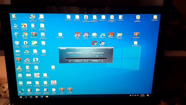This screenshot has width=186, height=105.
Task: Open the CrystalDisk desktop shortcut
Action: (34, 44)
